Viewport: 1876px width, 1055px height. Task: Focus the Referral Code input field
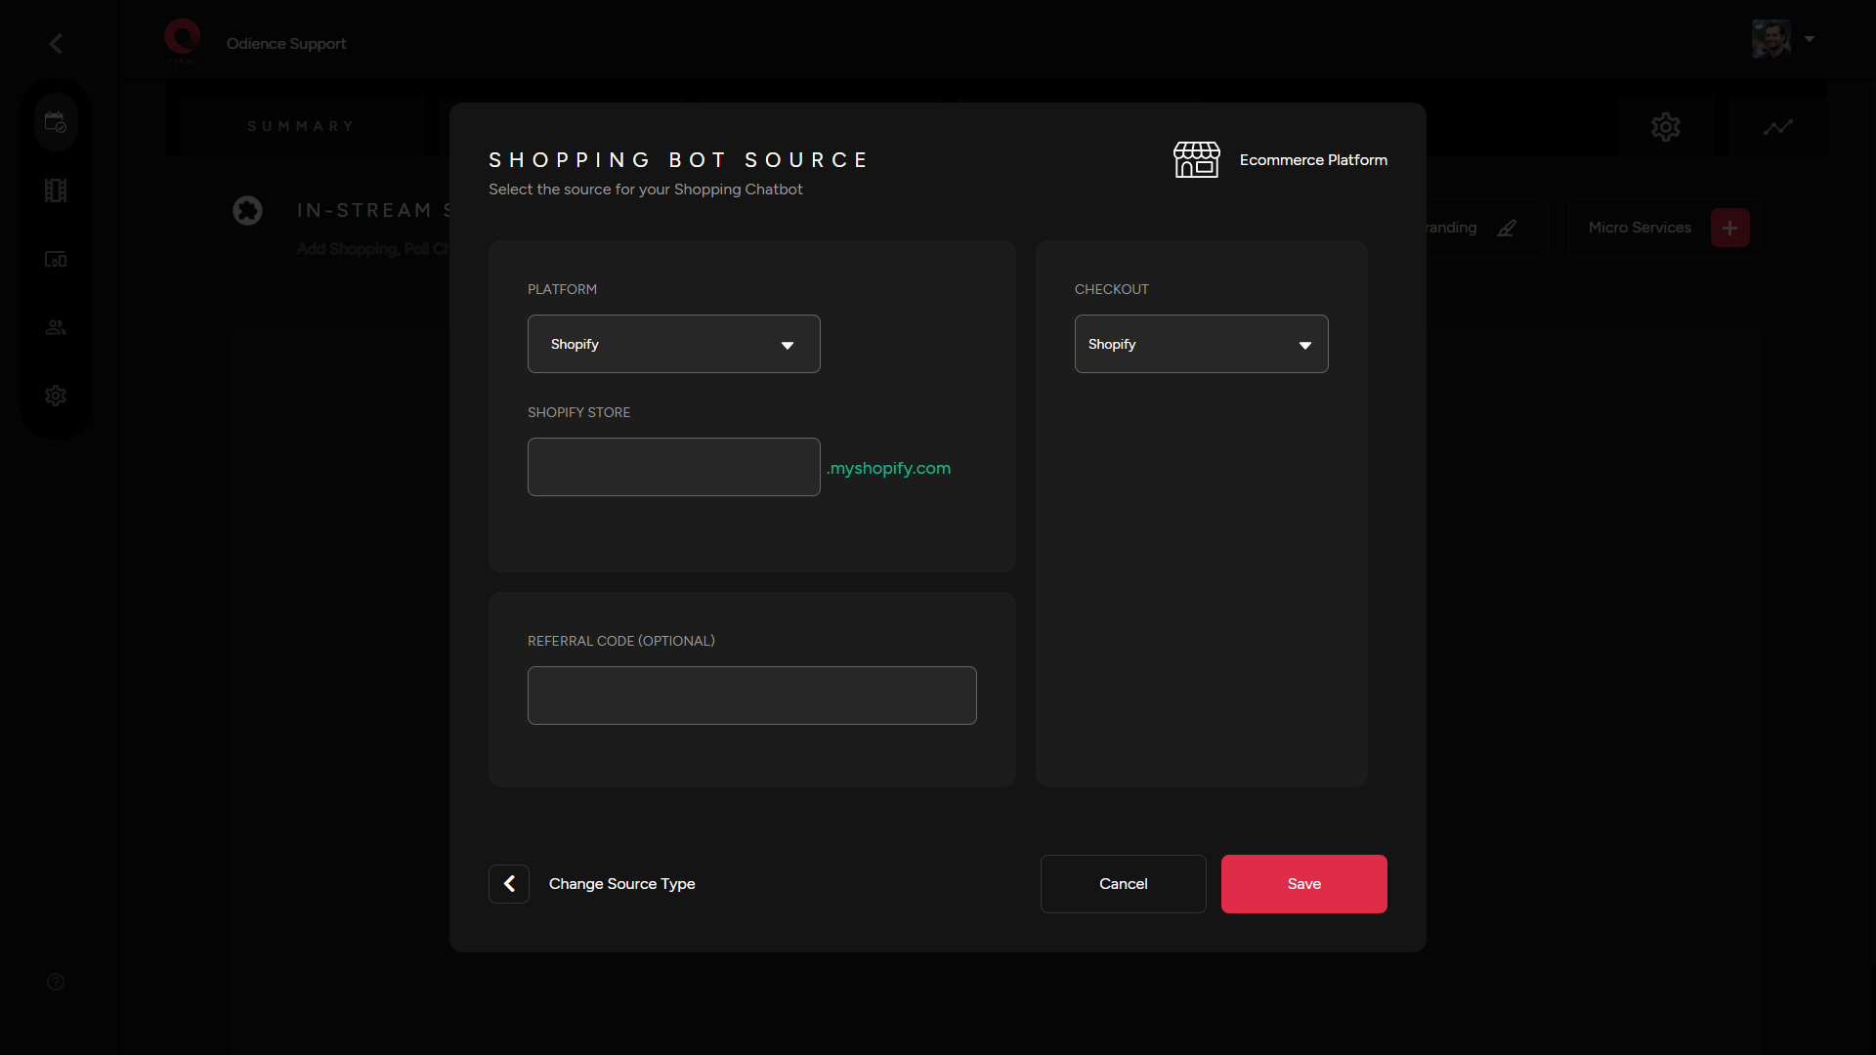751,696
